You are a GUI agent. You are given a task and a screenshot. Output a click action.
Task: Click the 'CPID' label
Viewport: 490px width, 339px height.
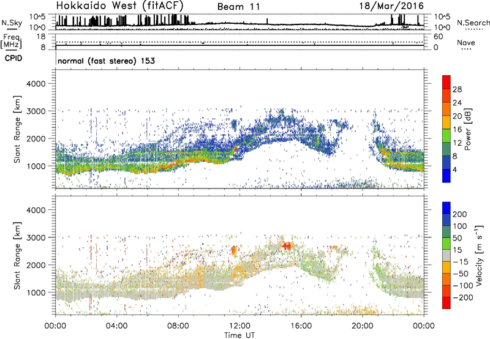click(x=13, y=58)
